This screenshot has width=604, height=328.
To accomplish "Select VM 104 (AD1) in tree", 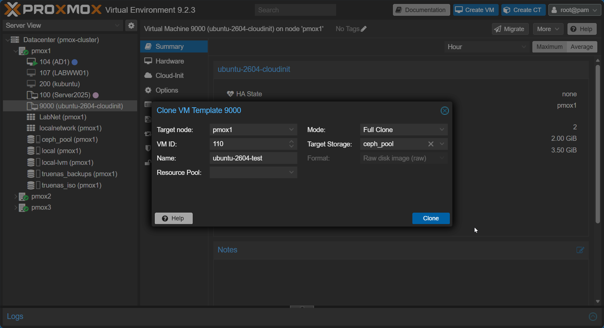I will 70,62.
